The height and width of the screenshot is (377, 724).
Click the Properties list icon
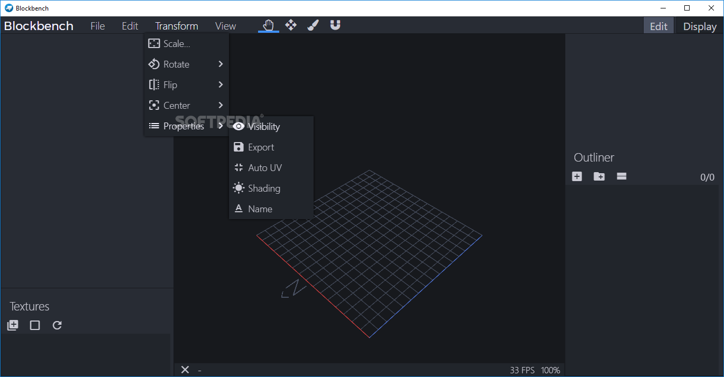click(154, 126)
